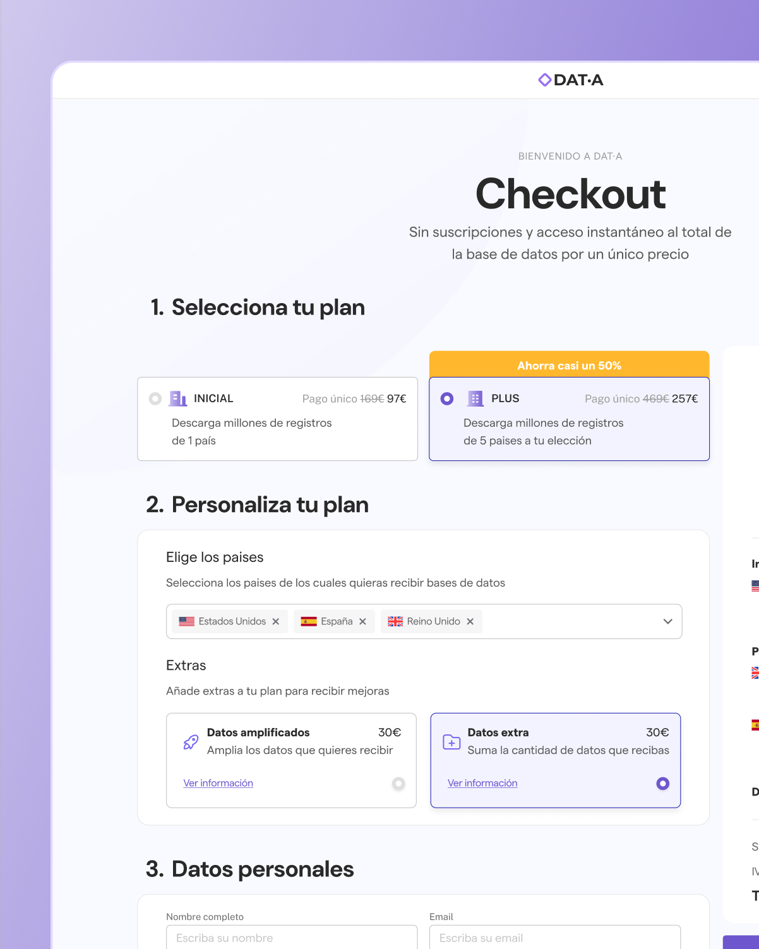This screenshot has height=949, width=759.
Task: Enable the Datos amplificados extra radio
Action: point(398,784)
